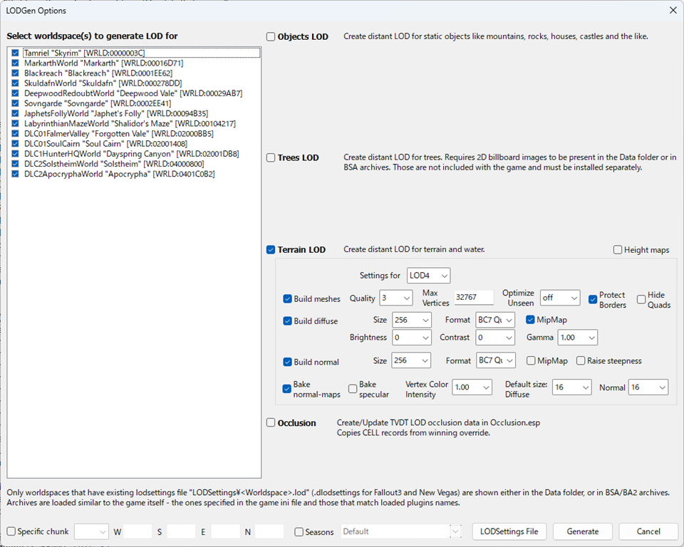This screenshot has width=684, height=547.
Task: Open the meshes Quality dropdown
Action: (396, 298)
